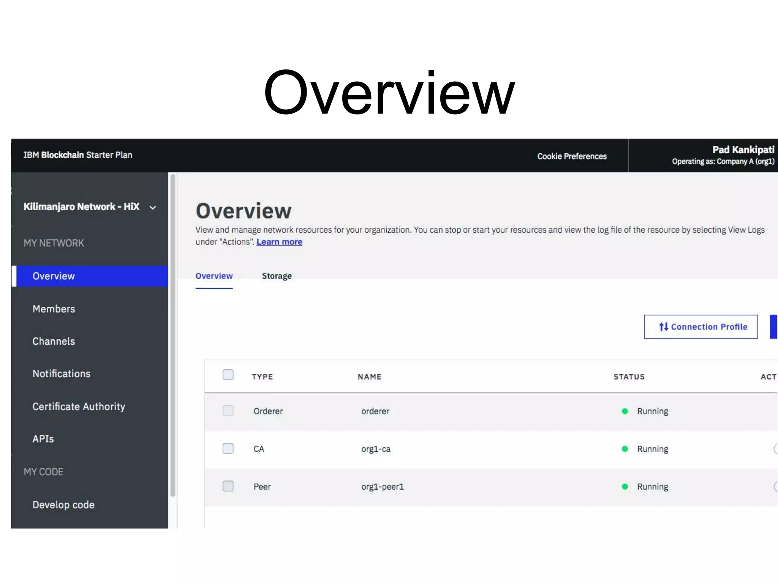Image resolution: width=778 pixels, height=583 pixels.
Task: Open Members in the sidebar
Action: [x=54, y=309]
